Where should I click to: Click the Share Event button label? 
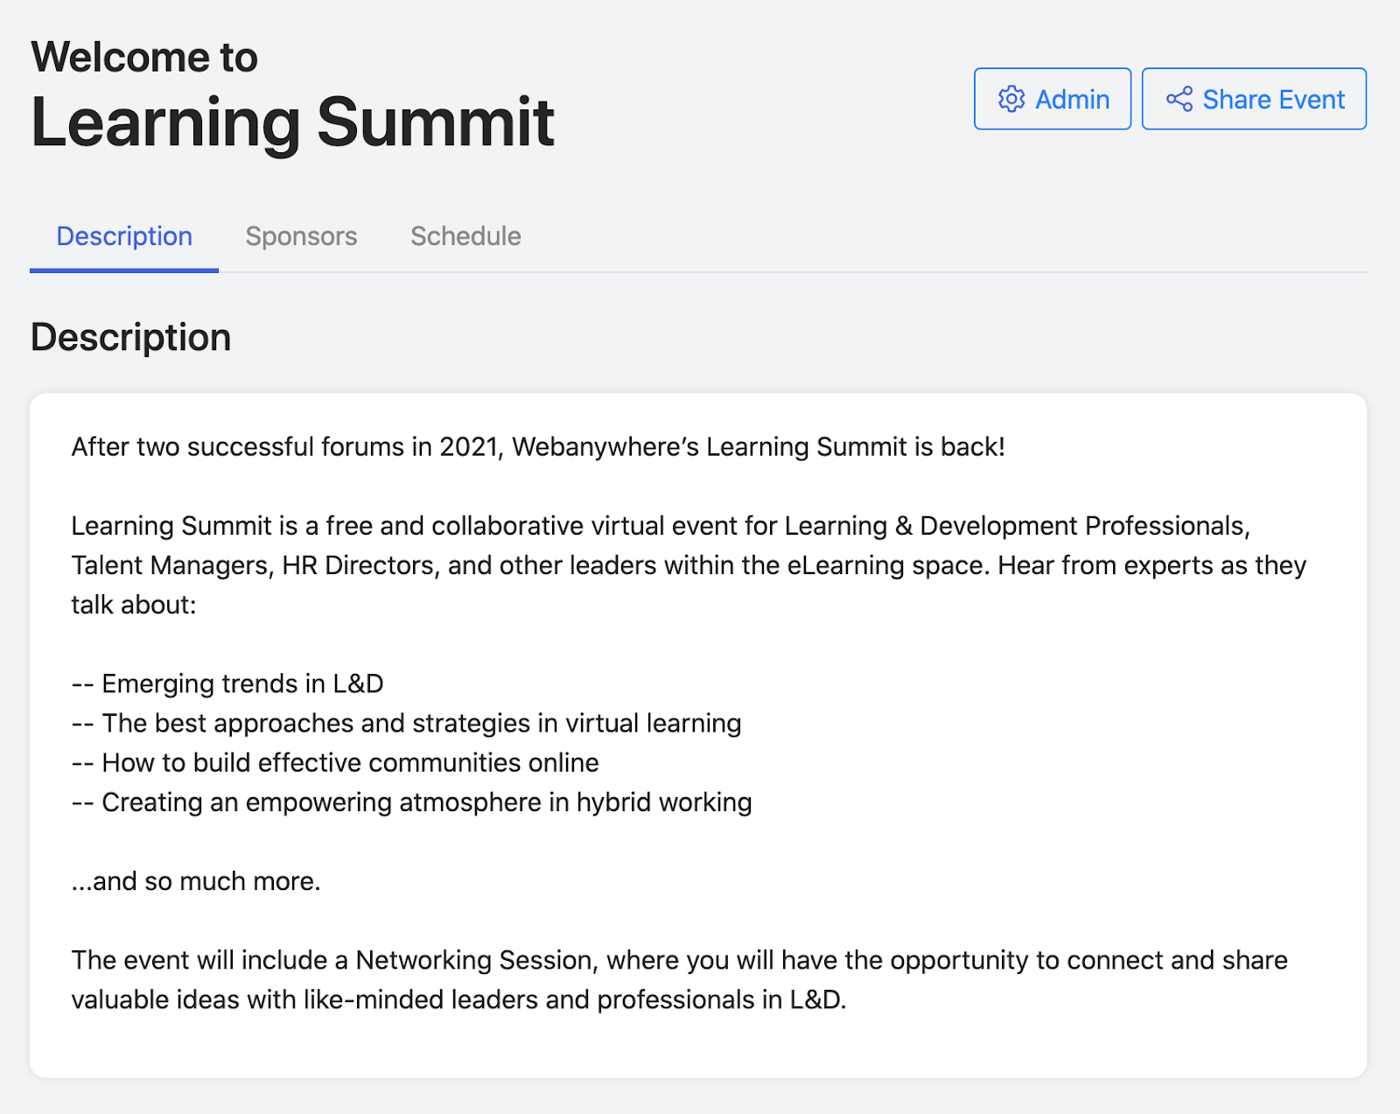[x=1273, y=100]
